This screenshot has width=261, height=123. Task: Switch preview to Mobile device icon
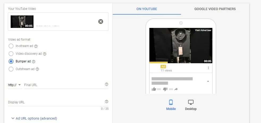(x=171, y=102)
